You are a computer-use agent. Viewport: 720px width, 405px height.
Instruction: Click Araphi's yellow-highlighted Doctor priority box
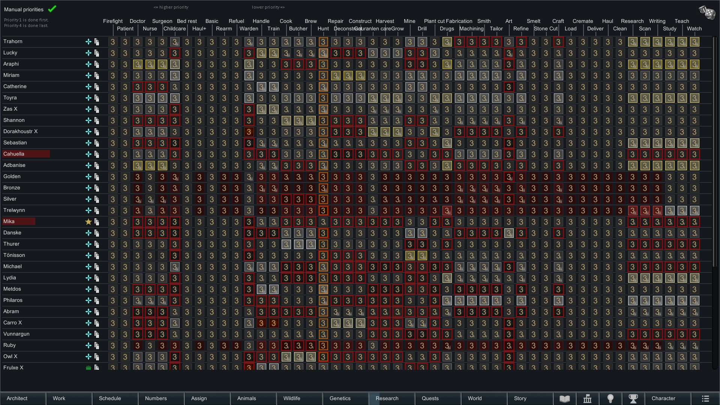(138, 64)
